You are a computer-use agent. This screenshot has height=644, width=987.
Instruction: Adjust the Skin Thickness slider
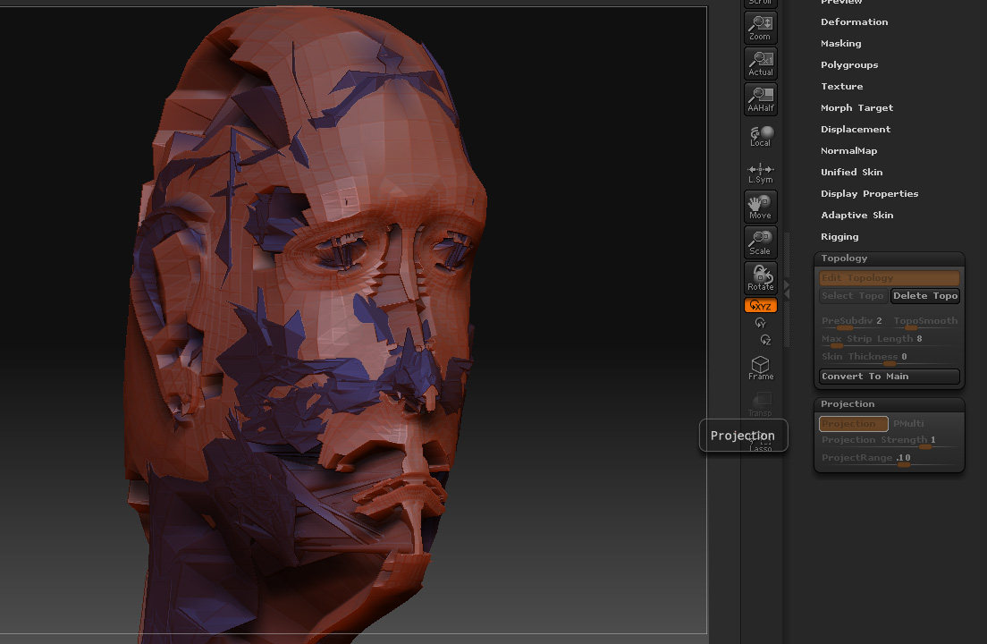click(889, 357)
